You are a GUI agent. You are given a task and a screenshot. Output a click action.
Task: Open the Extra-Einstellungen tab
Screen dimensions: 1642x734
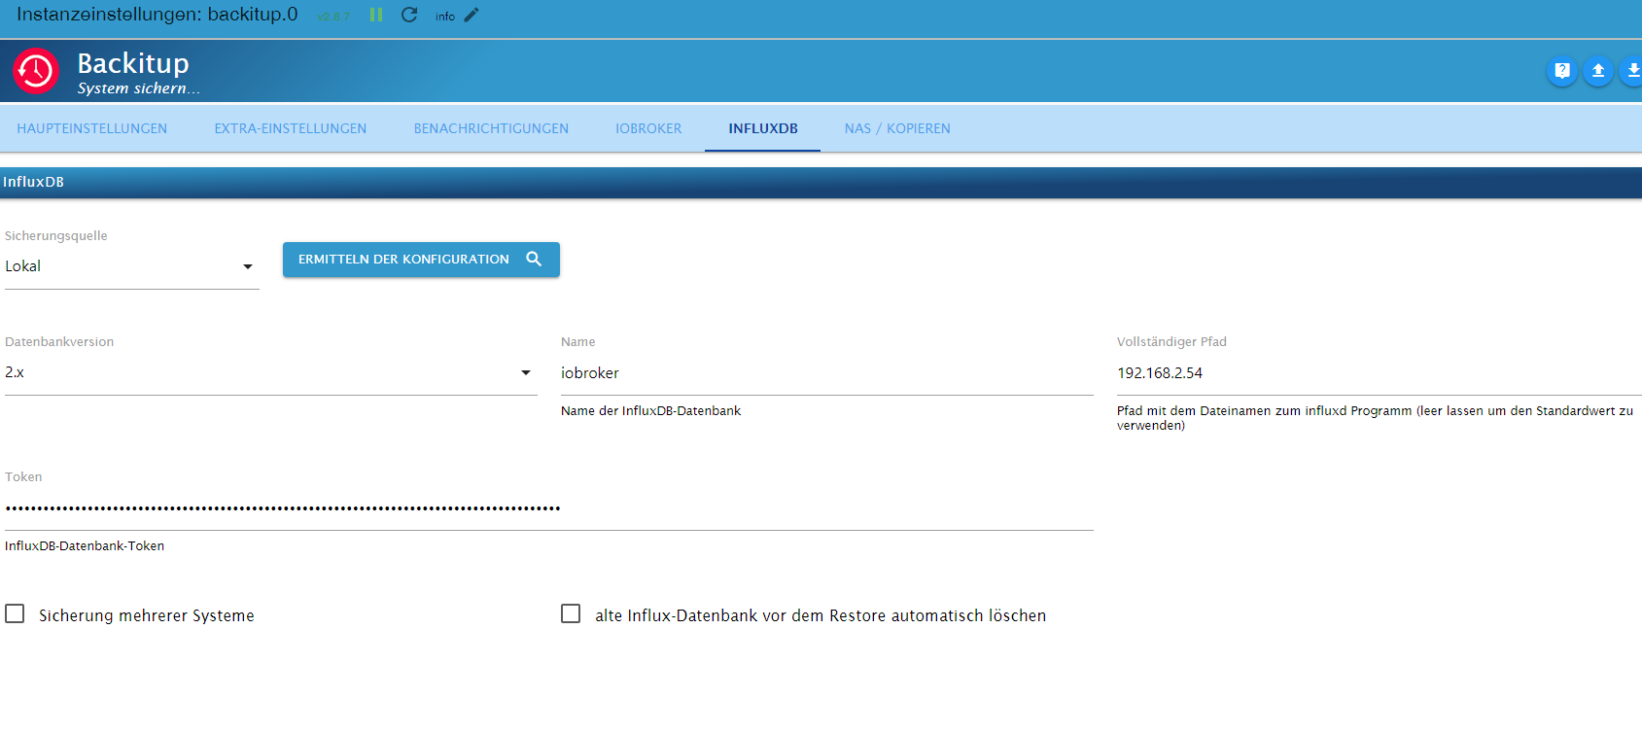pos(291,128)
